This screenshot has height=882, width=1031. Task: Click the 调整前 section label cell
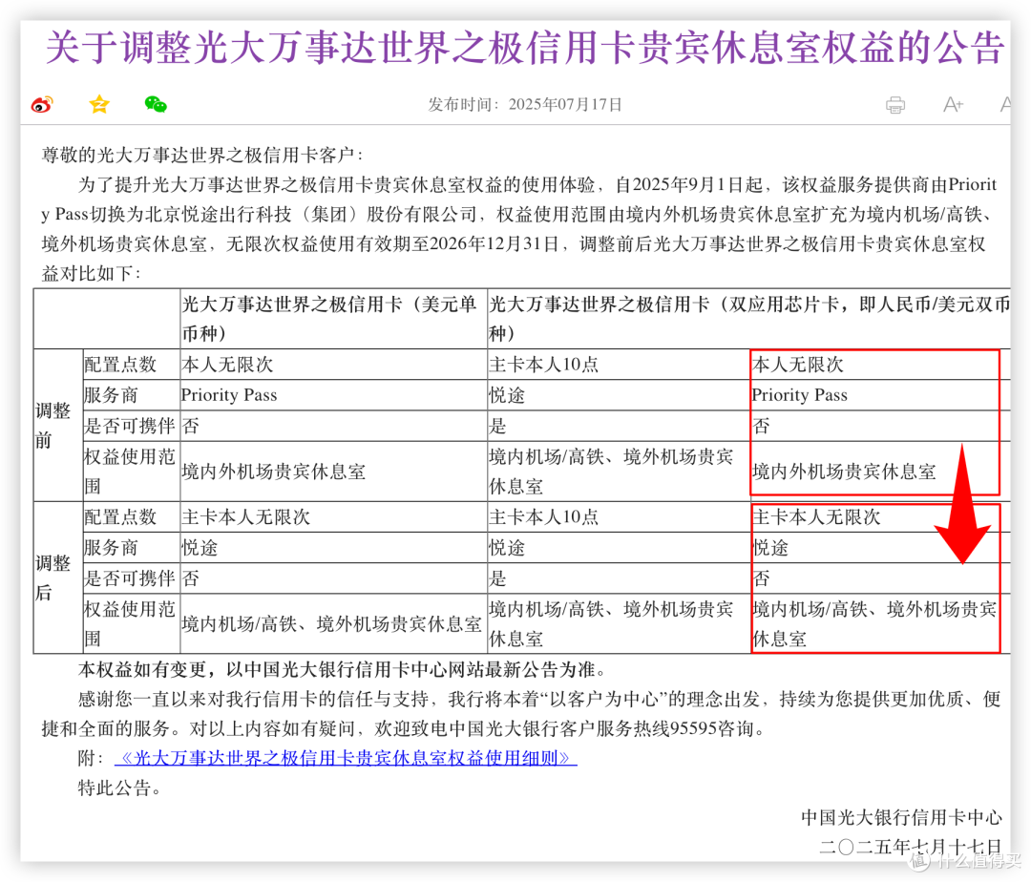click(58, 425)
